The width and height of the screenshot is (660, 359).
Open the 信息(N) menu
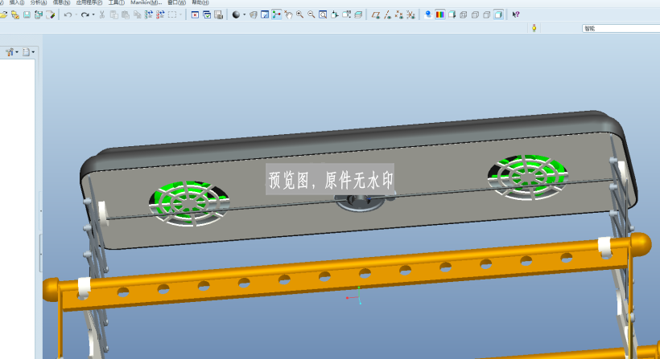click(x=61, y=2)
